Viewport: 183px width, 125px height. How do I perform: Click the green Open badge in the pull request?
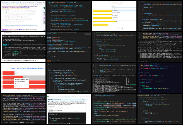click(x=47, y=96)
